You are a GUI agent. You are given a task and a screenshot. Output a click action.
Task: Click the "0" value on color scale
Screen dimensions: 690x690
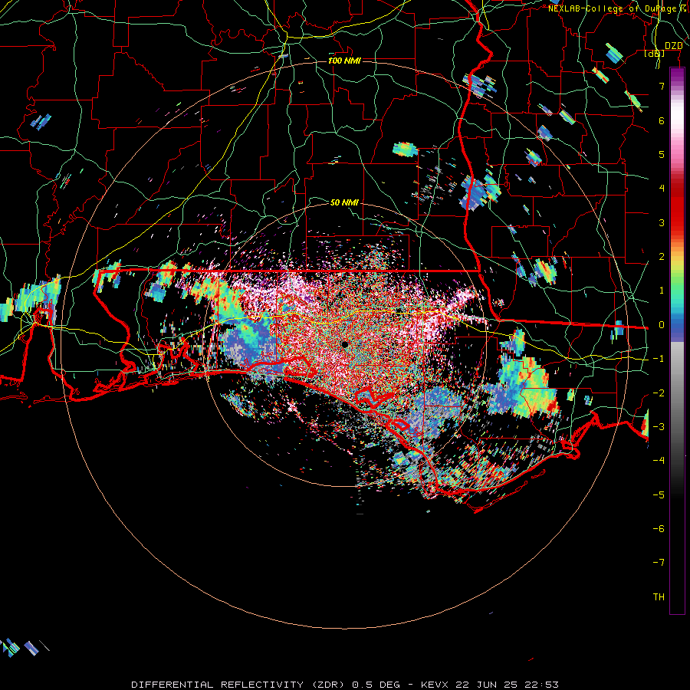(662, 325)
